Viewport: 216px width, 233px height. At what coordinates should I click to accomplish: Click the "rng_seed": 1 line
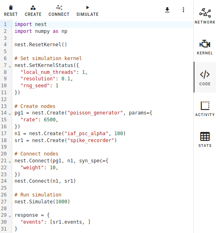coord(39,86)
